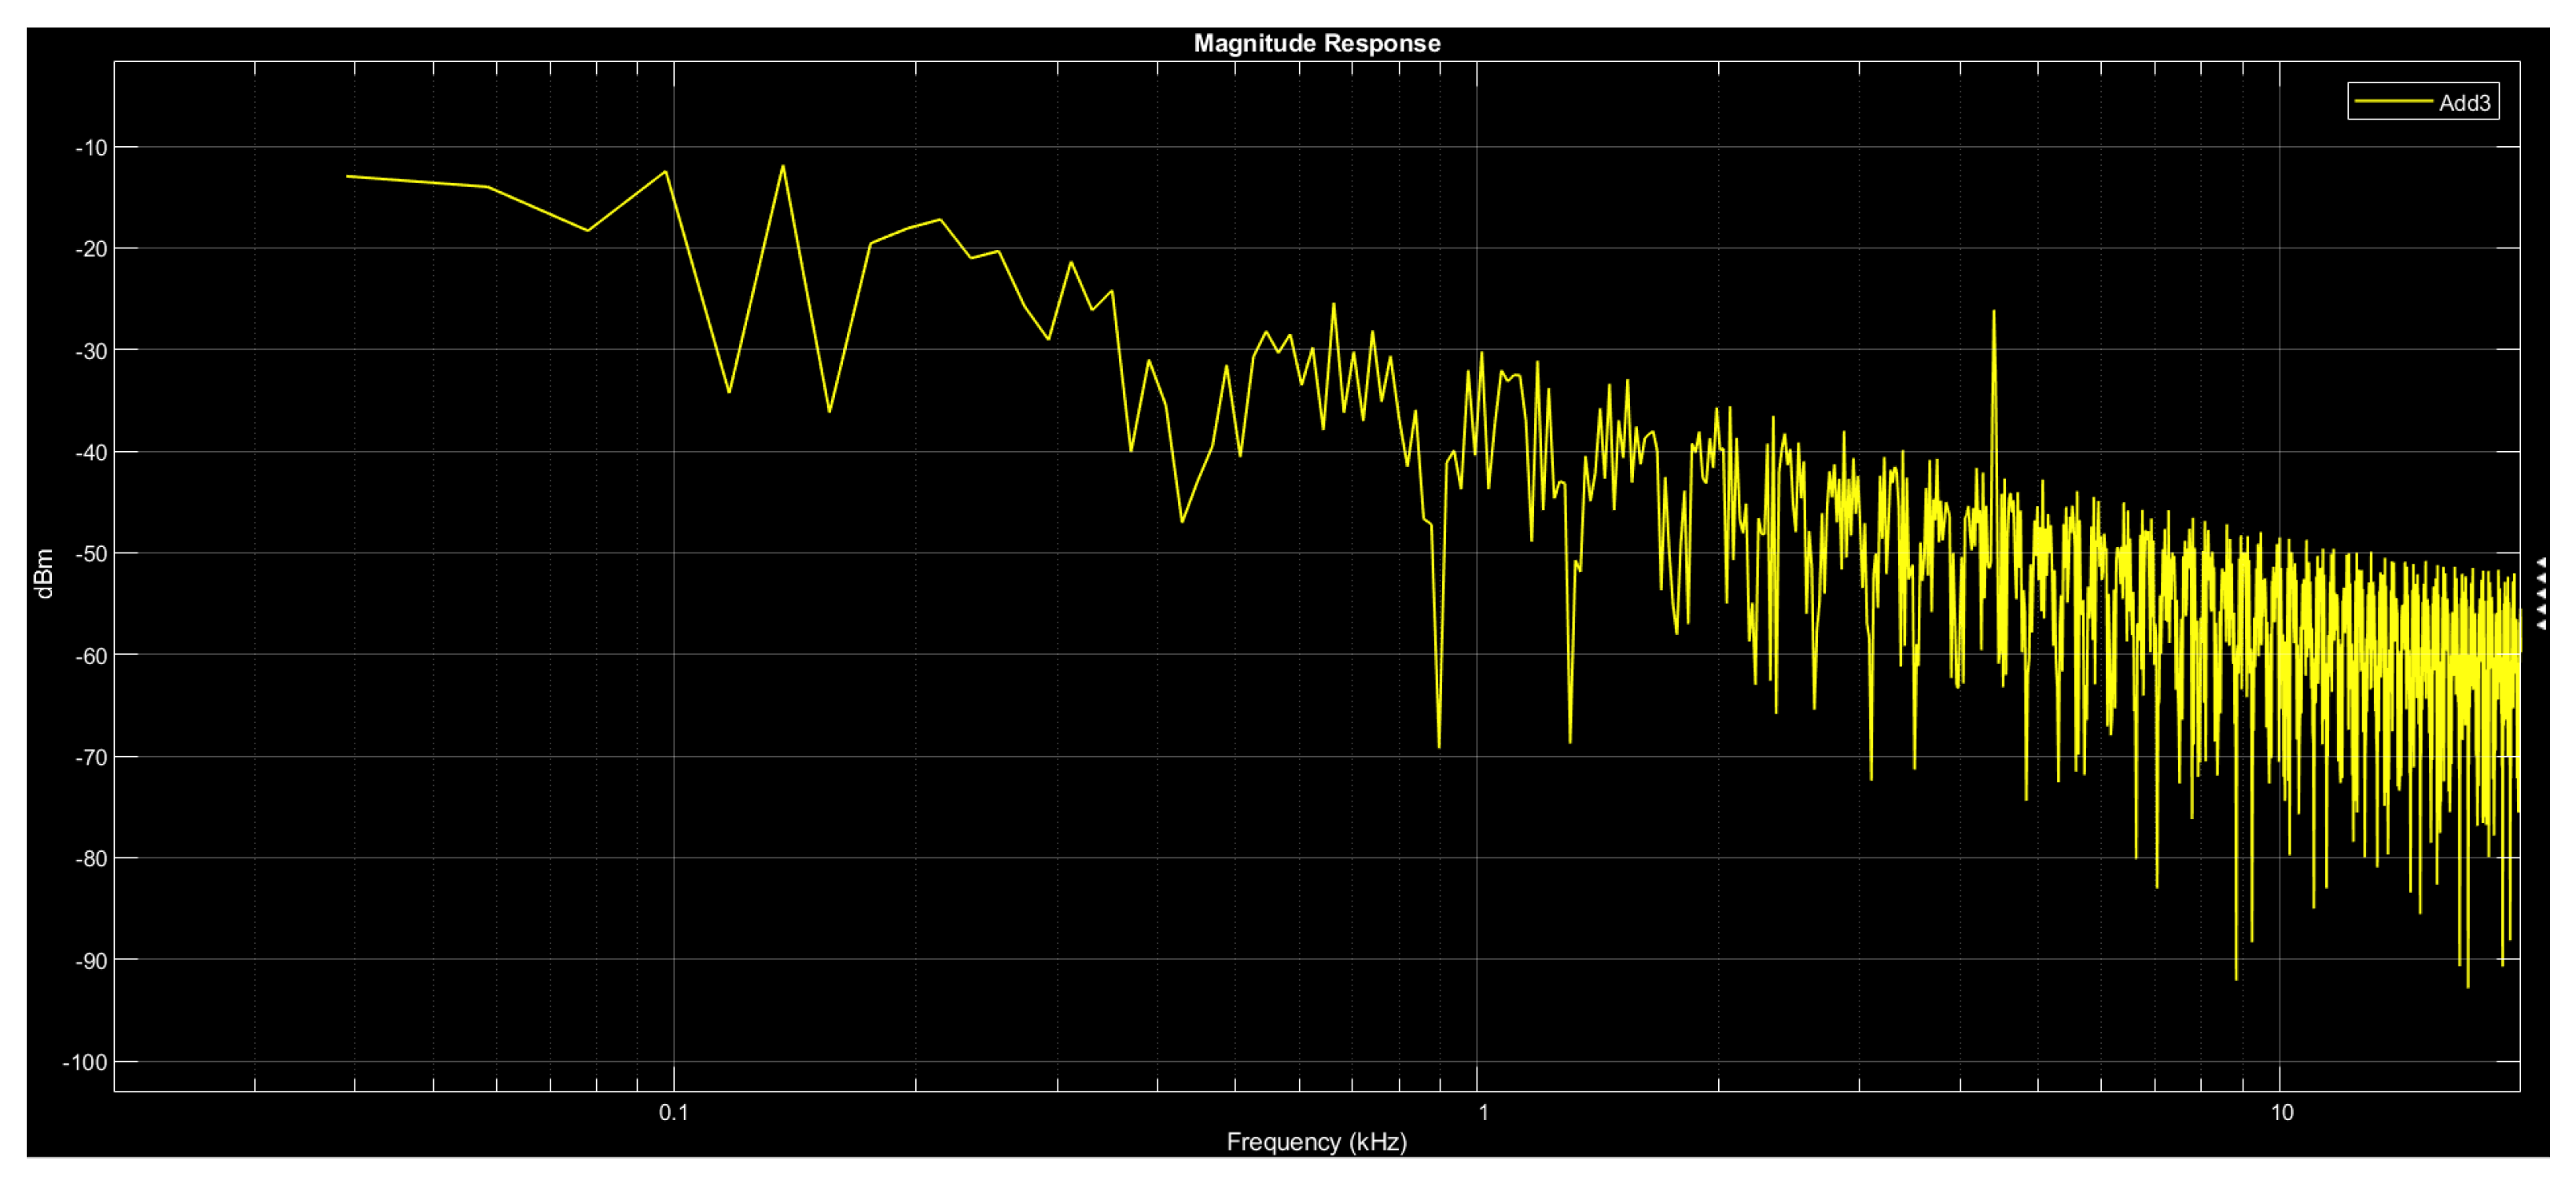Click the Add3 legend label
The width and height of the screenshot is (2576, 1182).
point(2464,103)
